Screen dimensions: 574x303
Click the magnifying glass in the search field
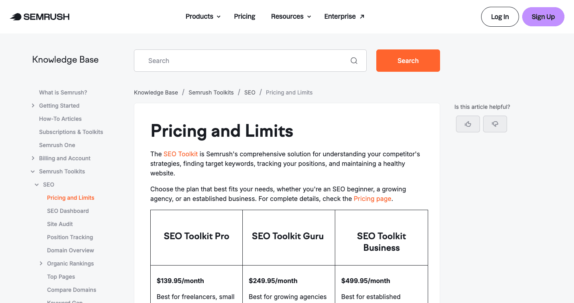354,60
